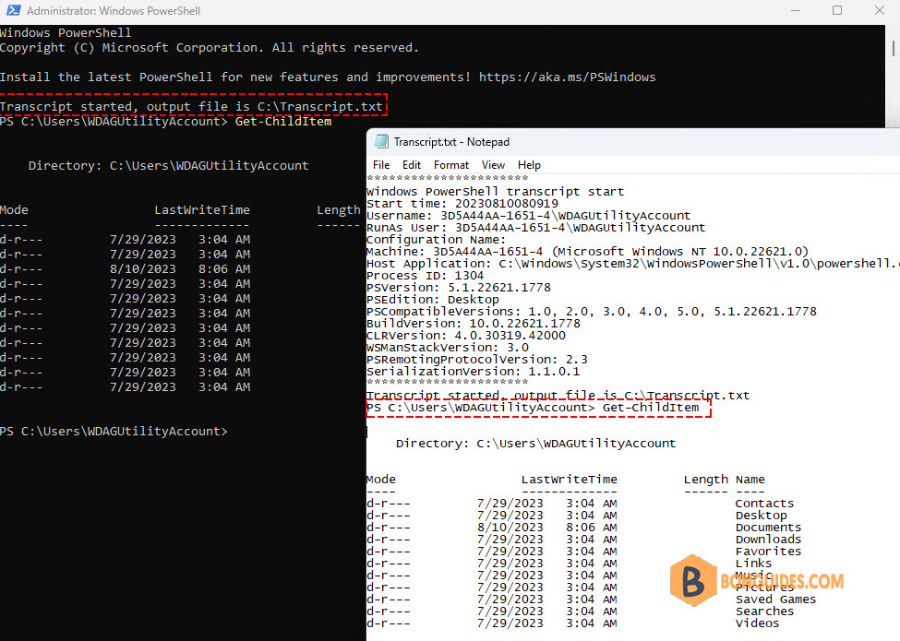
Task: Click the Documents folder name in Notepad
Action: [x=769, y=528]
